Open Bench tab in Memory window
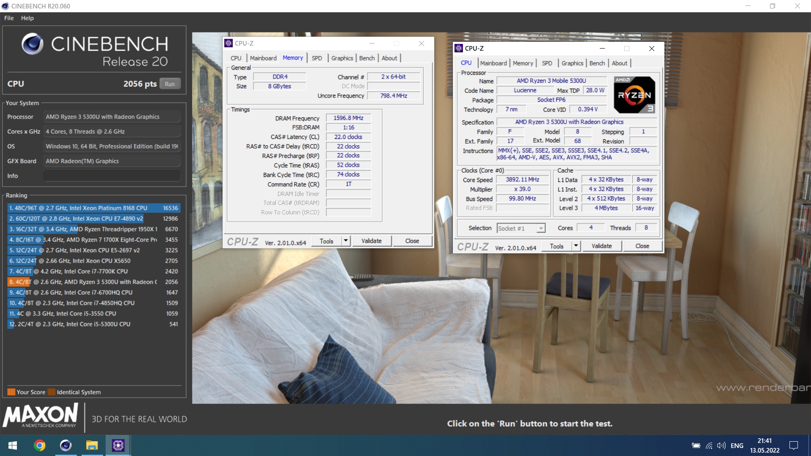This screenshot has height=456, width=811. tap(367, 58)
